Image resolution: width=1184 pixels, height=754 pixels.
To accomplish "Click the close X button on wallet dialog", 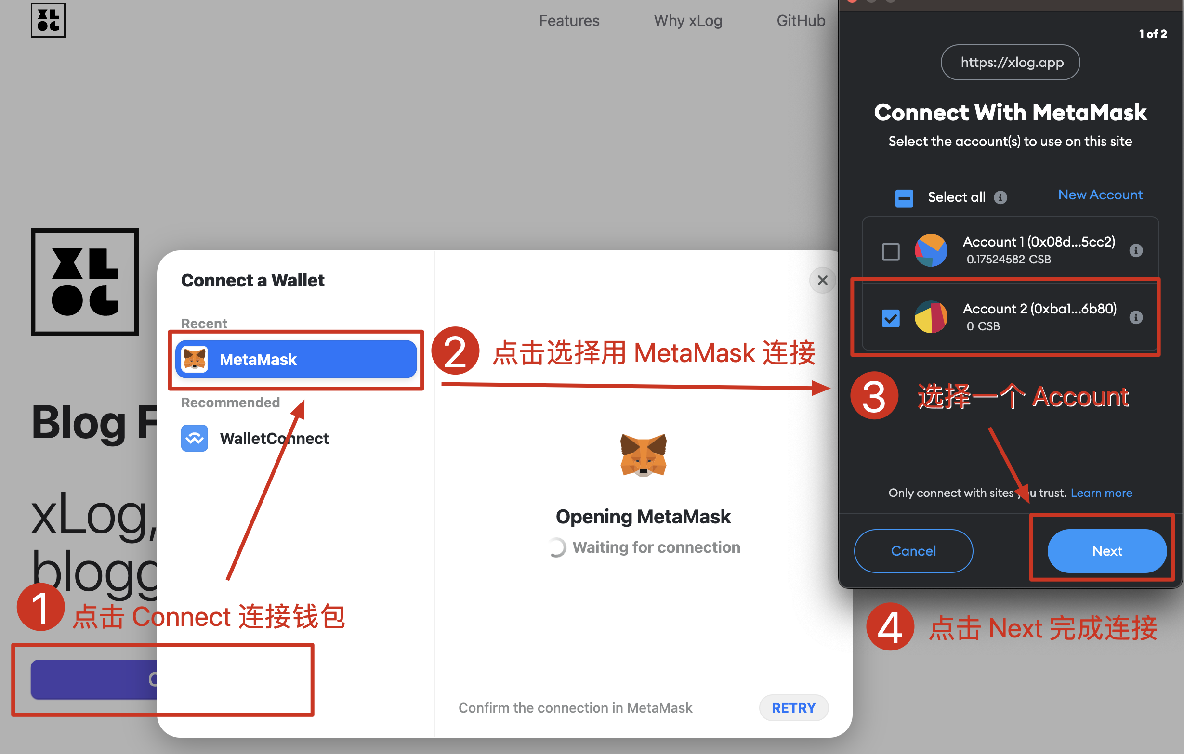I will click(x=821, y=279).
